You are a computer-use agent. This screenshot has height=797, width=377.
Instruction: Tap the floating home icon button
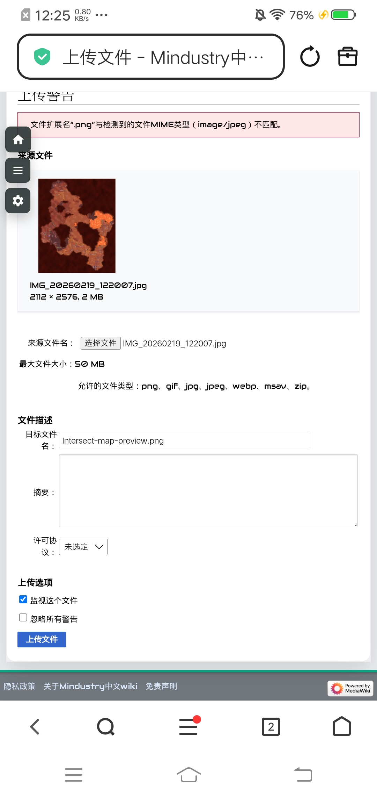coord(18,139)
